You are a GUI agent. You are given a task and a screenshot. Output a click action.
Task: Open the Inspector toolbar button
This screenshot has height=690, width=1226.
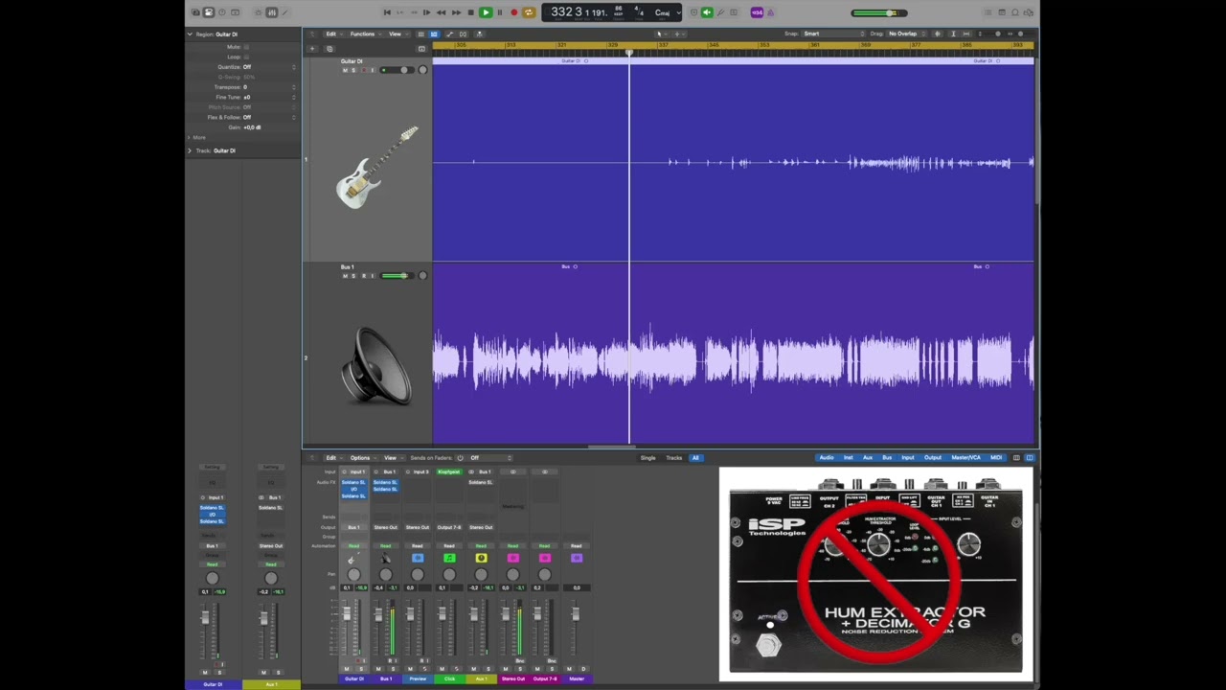click(209, 12)
